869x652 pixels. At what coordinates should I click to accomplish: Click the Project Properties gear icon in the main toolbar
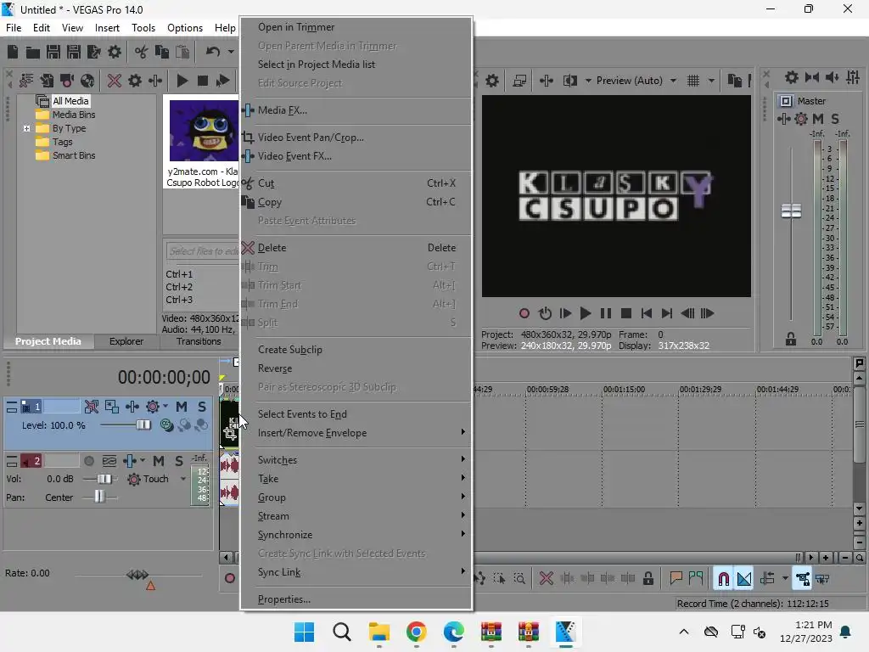pos(115,52)
